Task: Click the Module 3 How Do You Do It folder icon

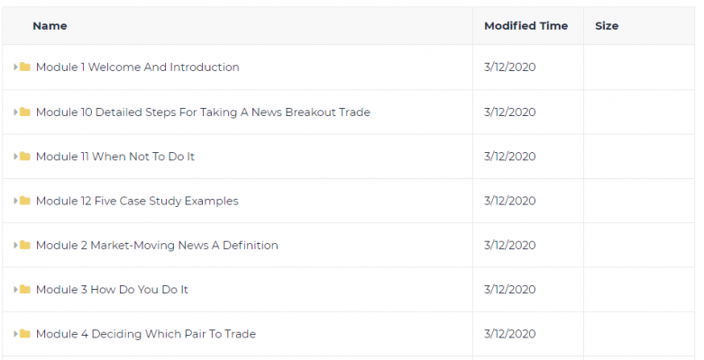Action: (25, 289)
